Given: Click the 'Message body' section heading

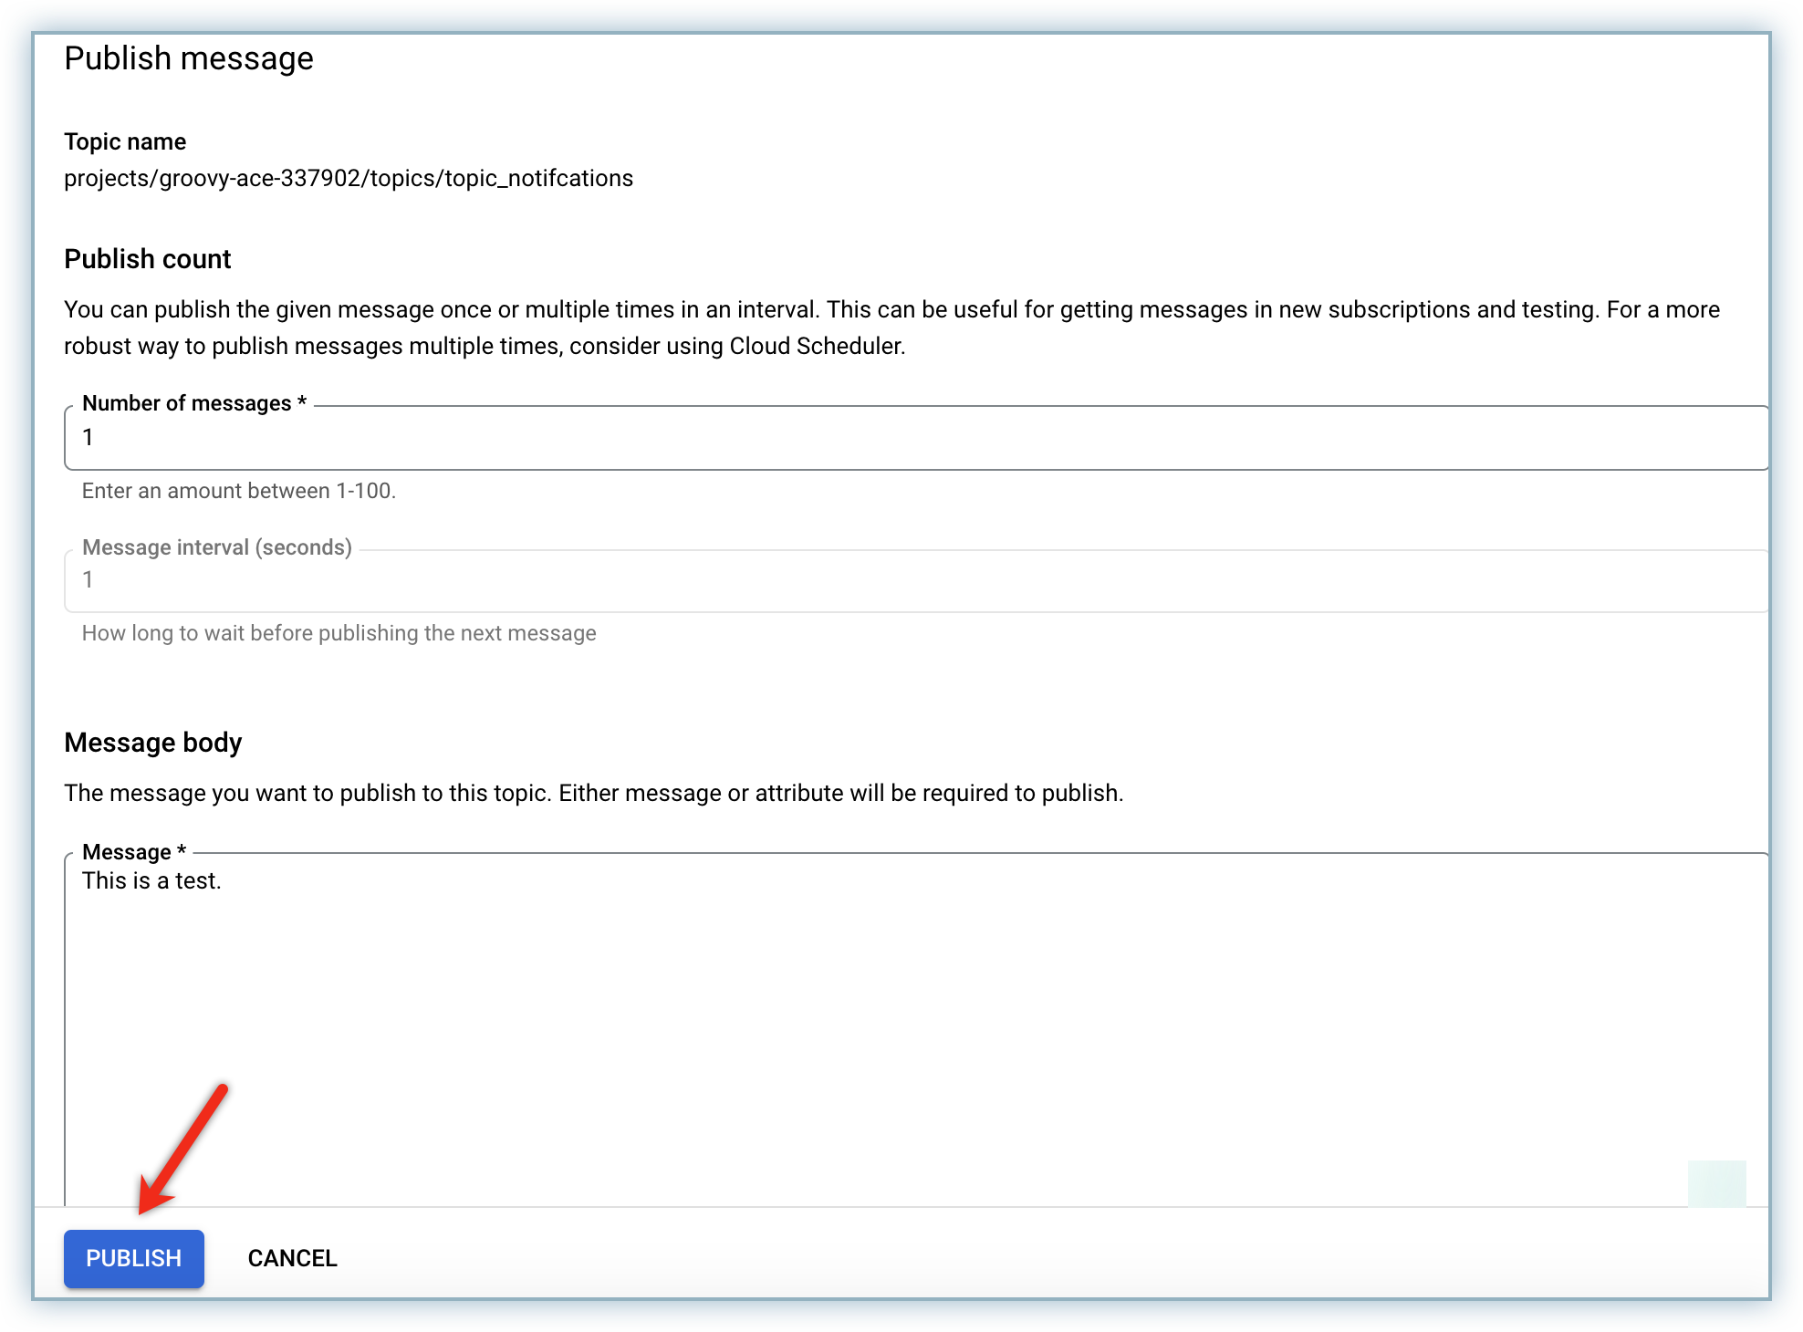Looking at the screenshot, I should pos(152,743).
